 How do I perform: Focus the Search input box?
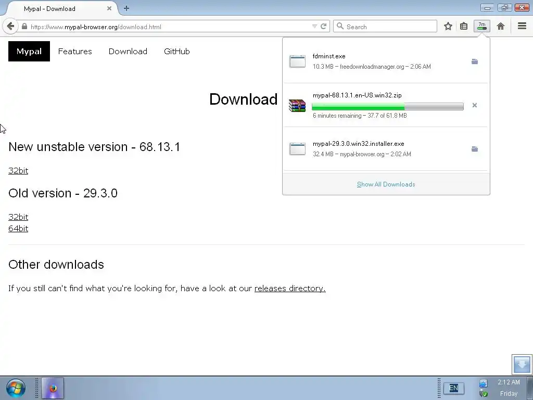tap(385, 26)
